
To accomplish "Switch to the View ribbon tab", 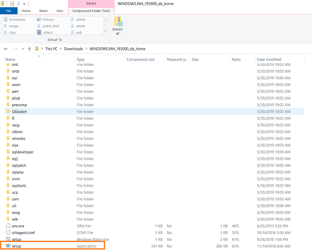I will (59, 11).
